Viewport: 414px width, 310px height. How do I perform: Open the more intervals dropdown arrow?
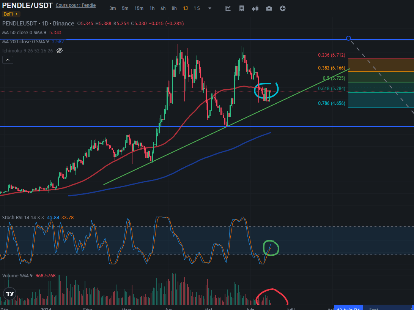pos(210,8)
